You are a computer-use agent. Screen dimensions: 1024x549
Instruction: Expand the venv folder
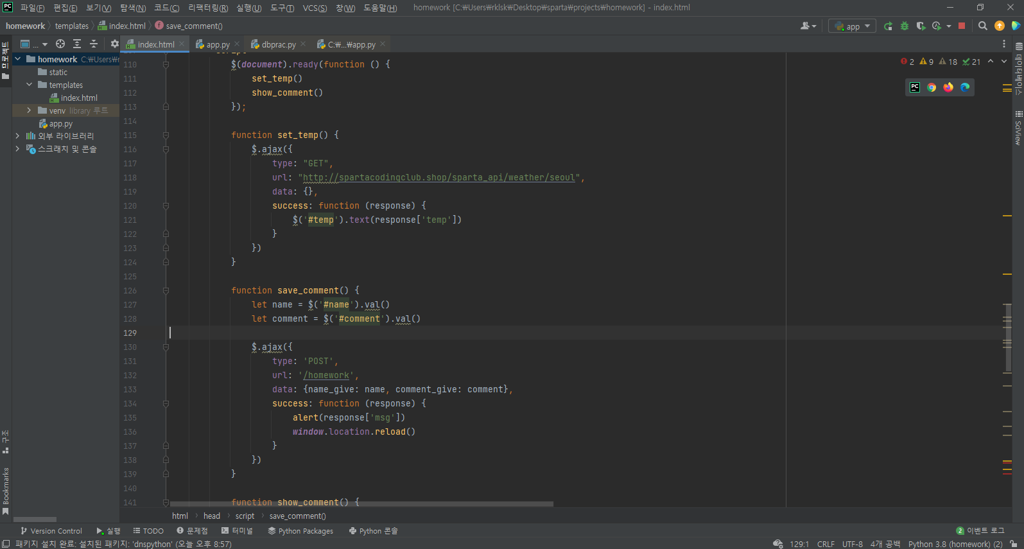29,110
